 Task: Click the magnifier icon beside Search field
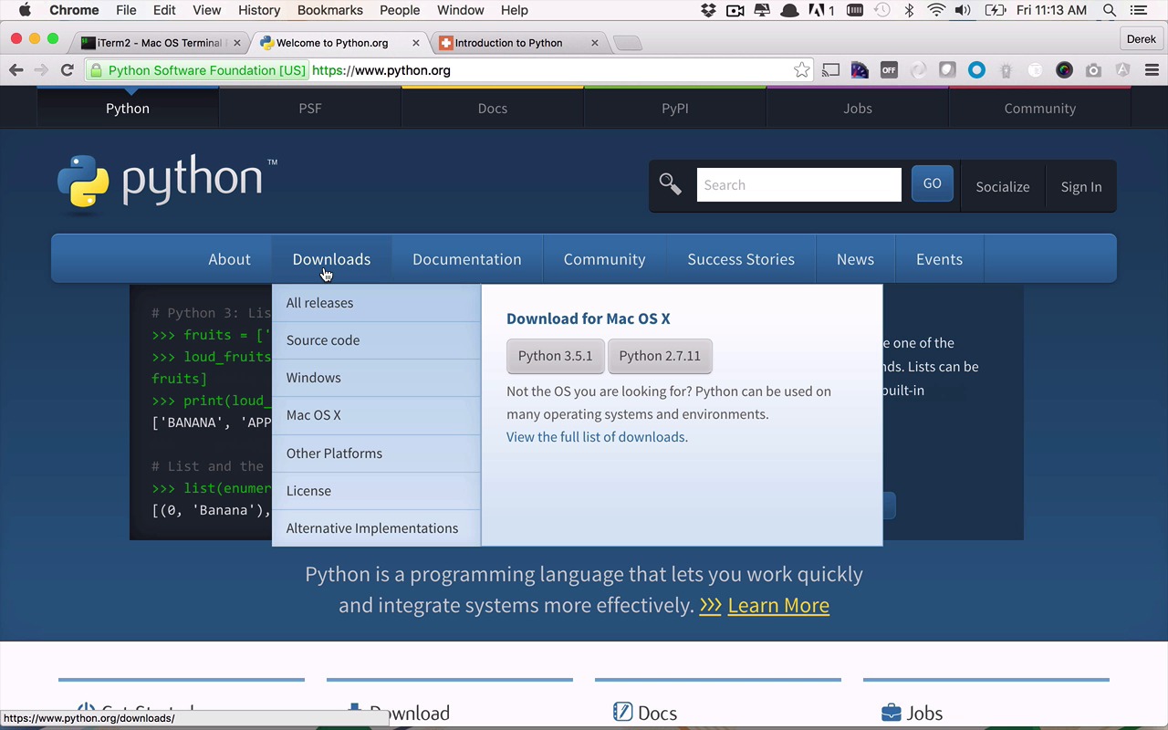pos(671,185)
